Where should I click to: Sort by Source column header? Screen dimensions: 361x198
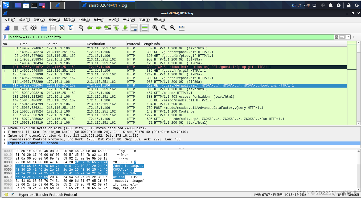click(66, 44)
